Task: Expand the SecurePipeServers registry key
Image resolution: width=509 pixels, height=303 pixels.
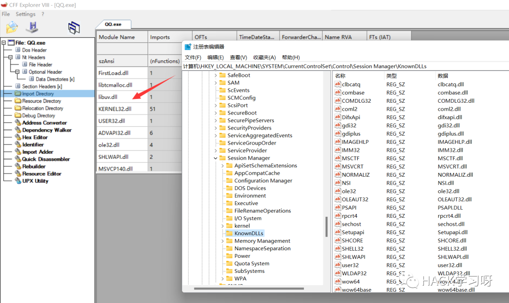Action: coord(215,120)
